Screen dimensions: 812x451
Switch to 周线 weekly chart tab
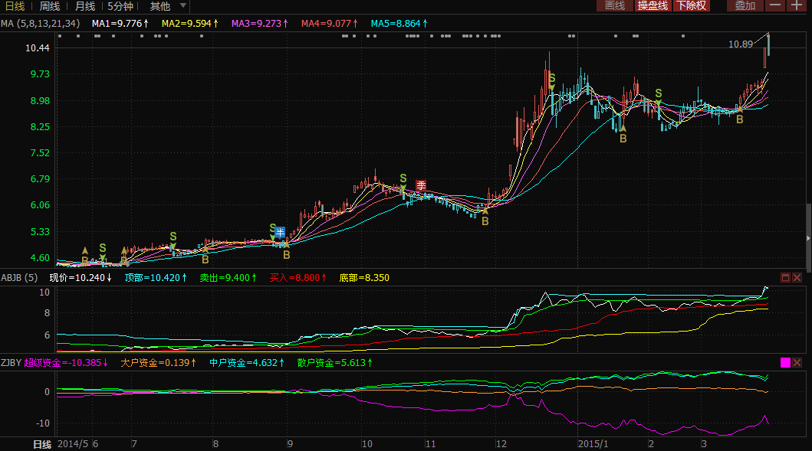click(x=50, y=6)
